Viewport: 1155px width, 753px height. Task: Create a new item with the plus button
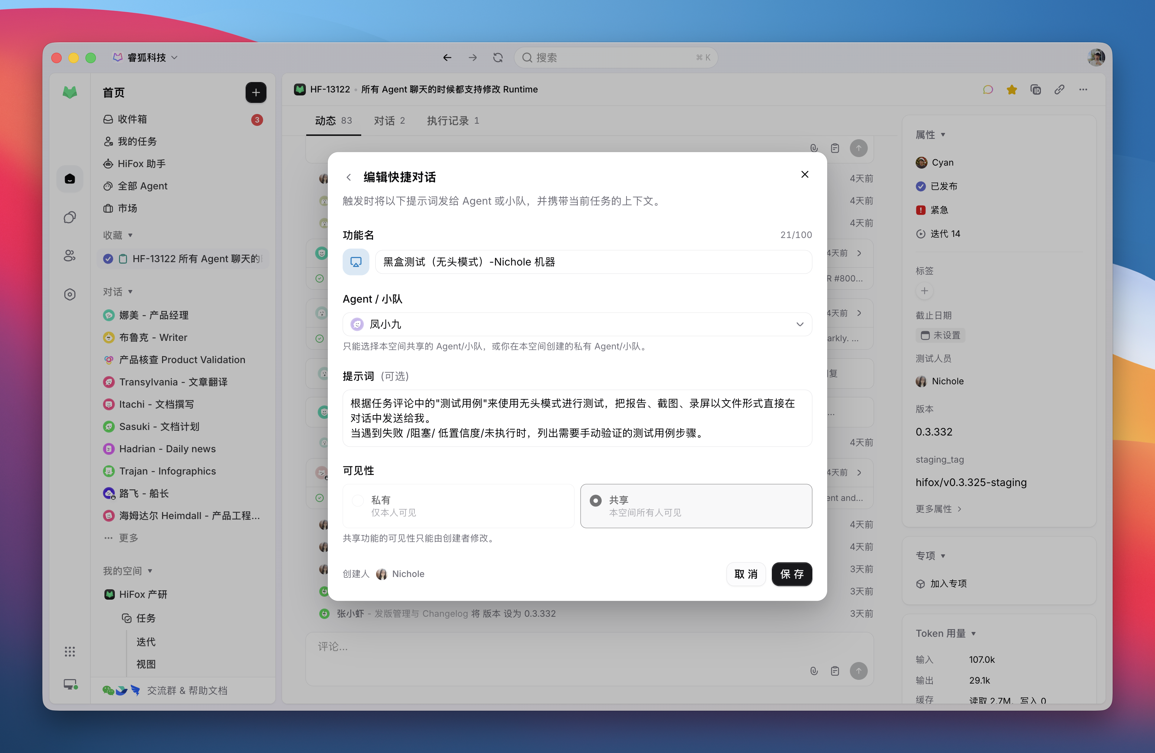coord(256,92)
